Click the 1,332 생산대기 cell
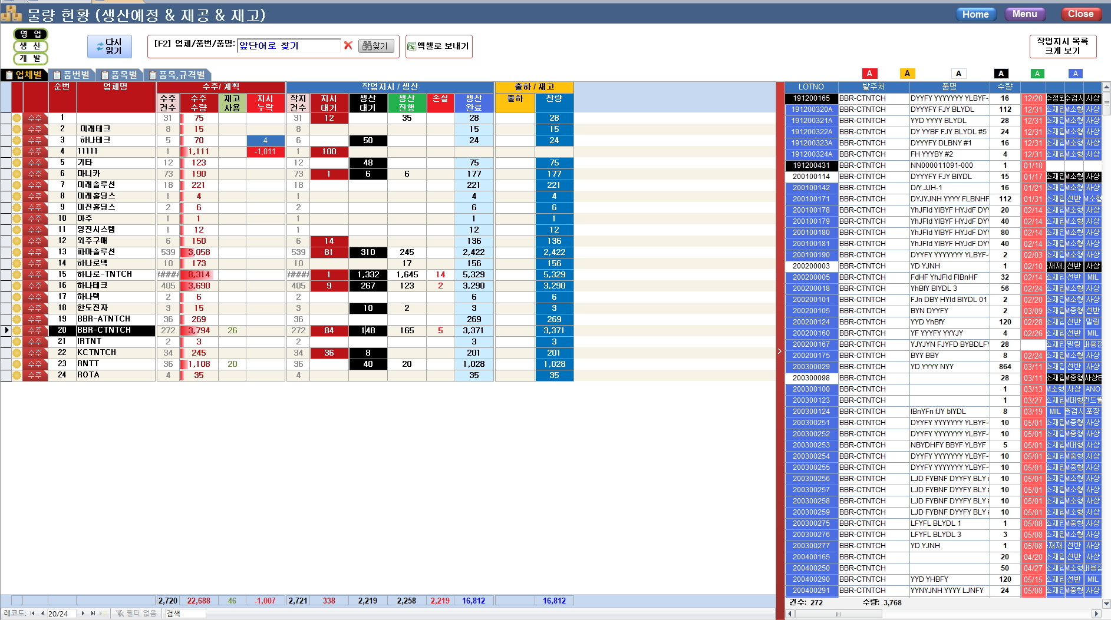The image size is (1111, 620). coord(368,274)
